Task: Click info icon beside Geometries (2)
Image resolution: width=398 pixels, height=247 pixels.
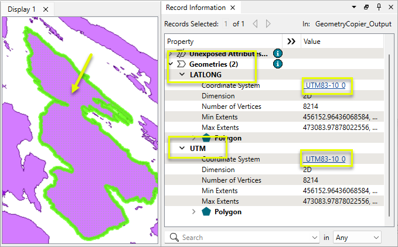Action: (x=278, y=64)
